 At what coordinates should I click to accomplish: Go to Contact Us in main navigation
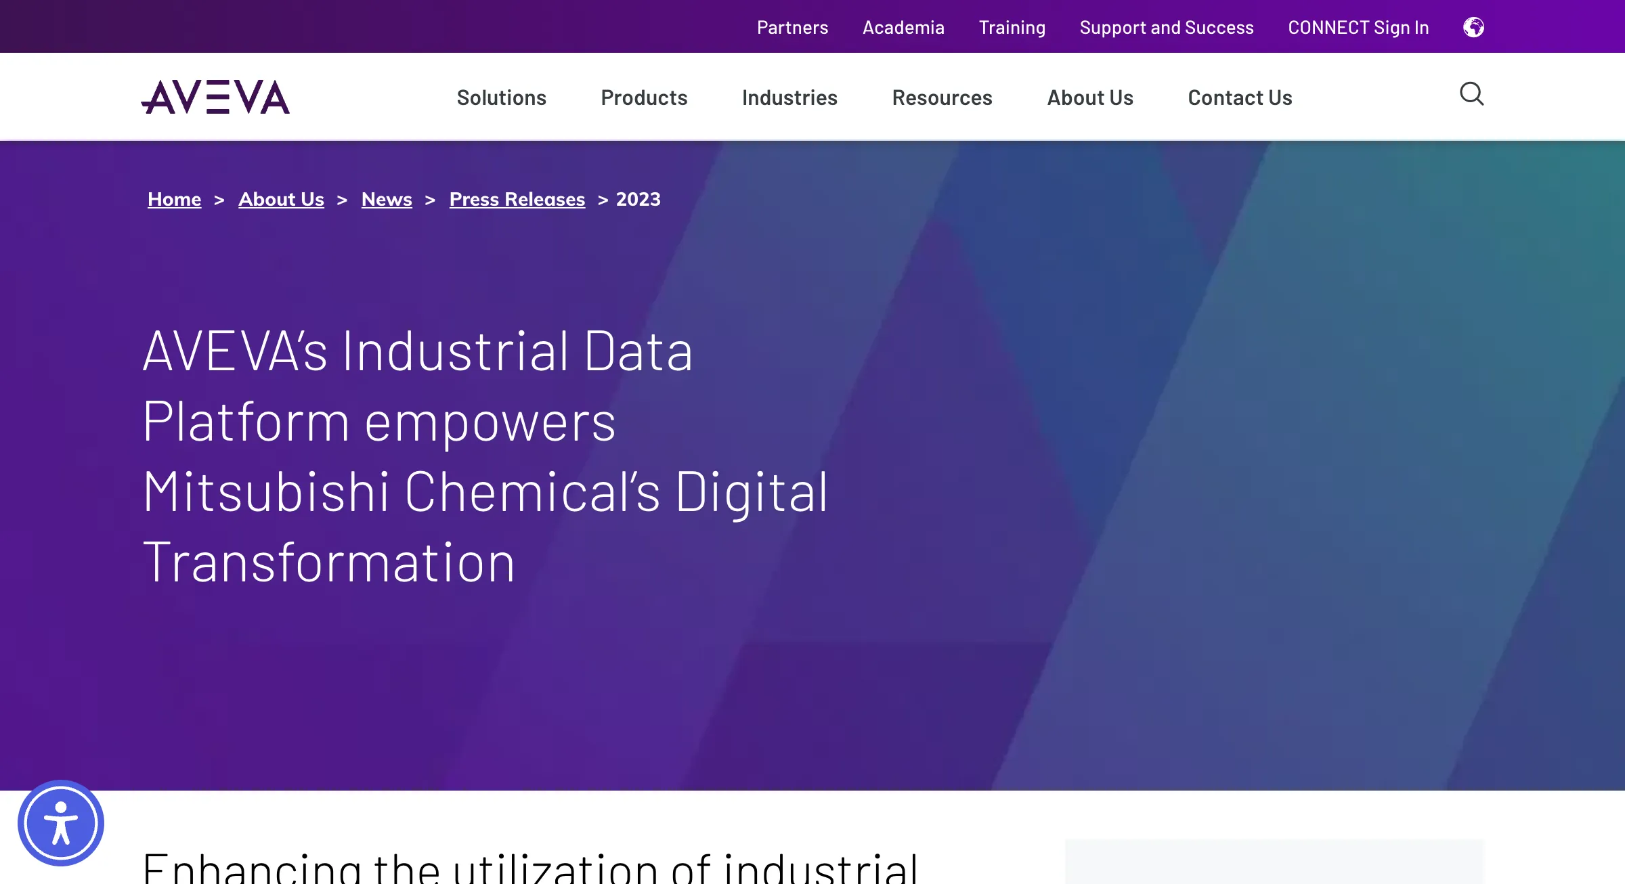(x=1240, y=97)
